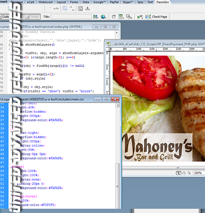
Task: Close the main.css window
Action: 115,99
